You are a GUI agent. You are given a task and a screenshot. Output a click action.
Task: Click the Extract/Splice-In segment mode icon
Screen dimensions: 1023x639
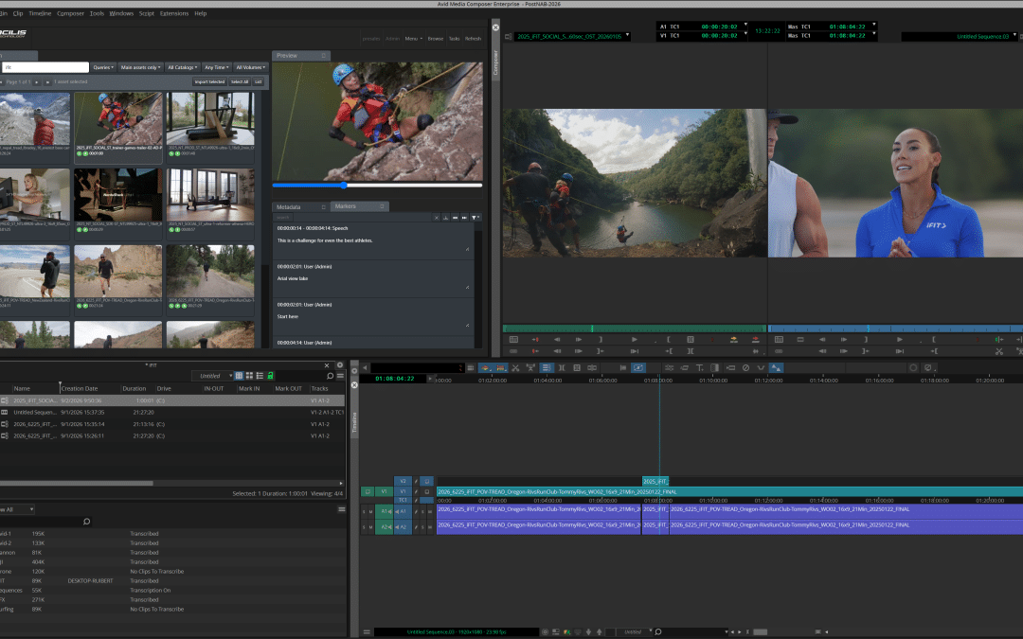click(485, 367)
